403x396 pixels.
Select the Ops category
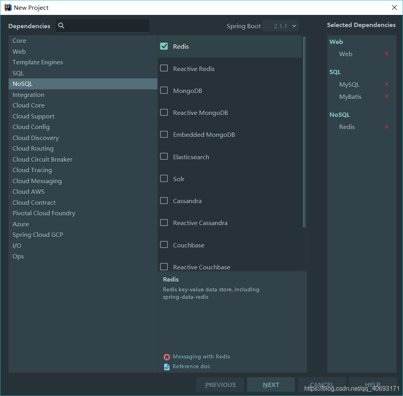pyautogui.click(x=83, y=256)
